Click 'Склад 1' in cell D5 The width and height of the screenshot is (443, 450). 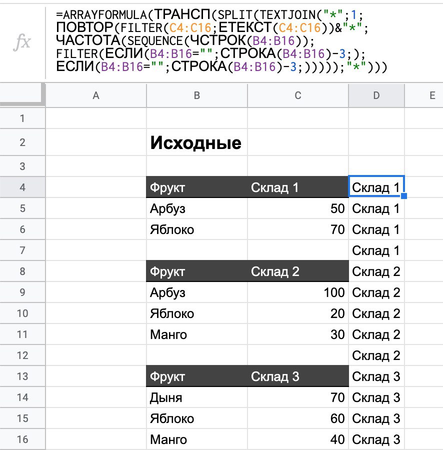(x=376, y=208)
